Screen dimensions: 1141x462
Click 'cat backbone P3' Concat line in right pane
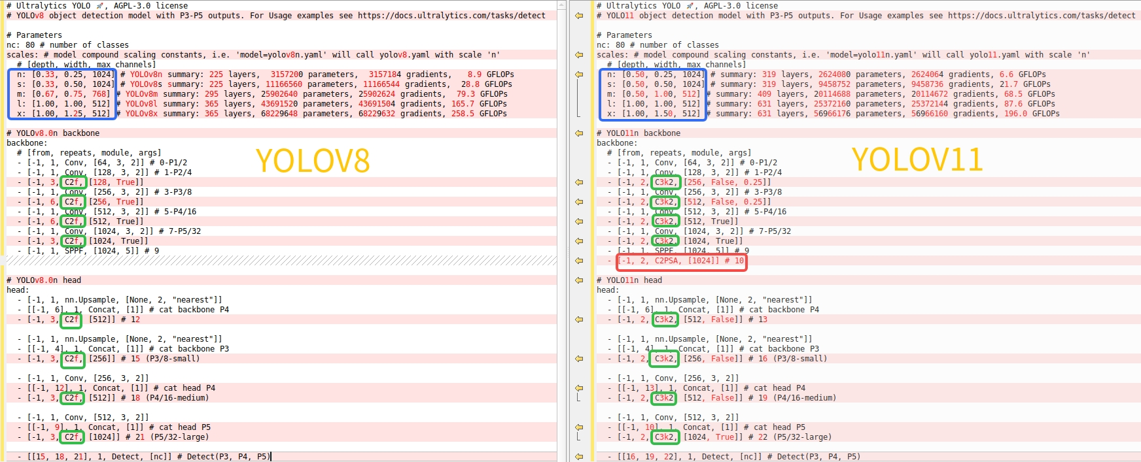[x=713, y=349]
